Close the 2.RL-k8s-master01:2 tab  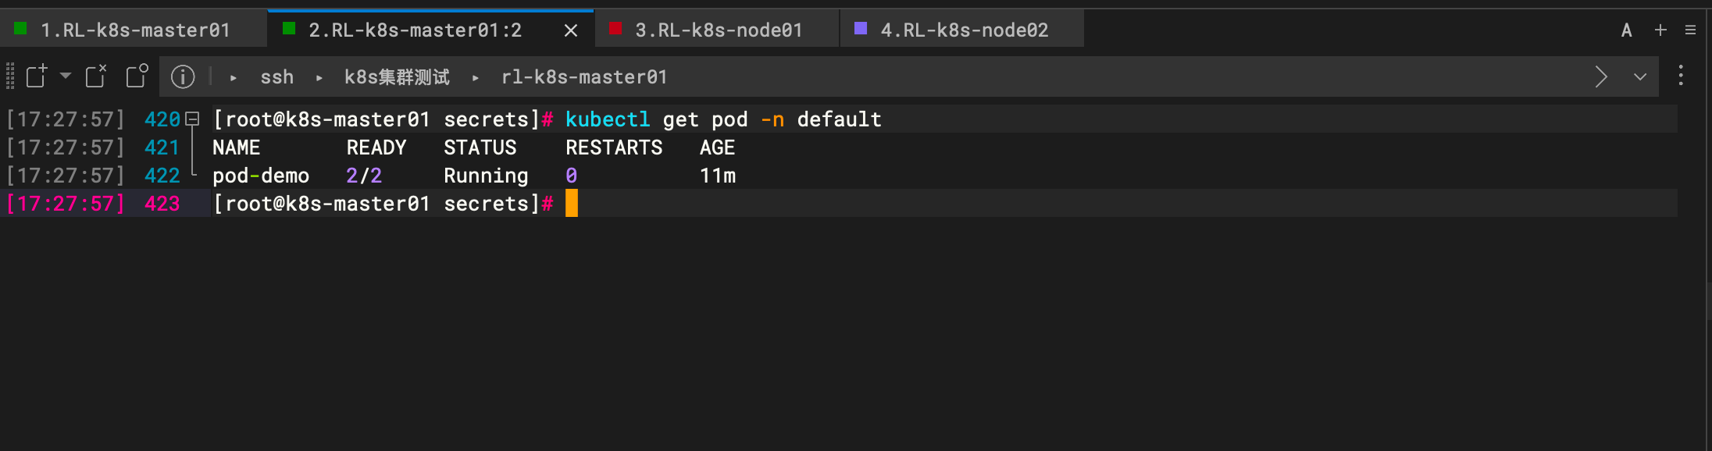[x=571, y=30]
